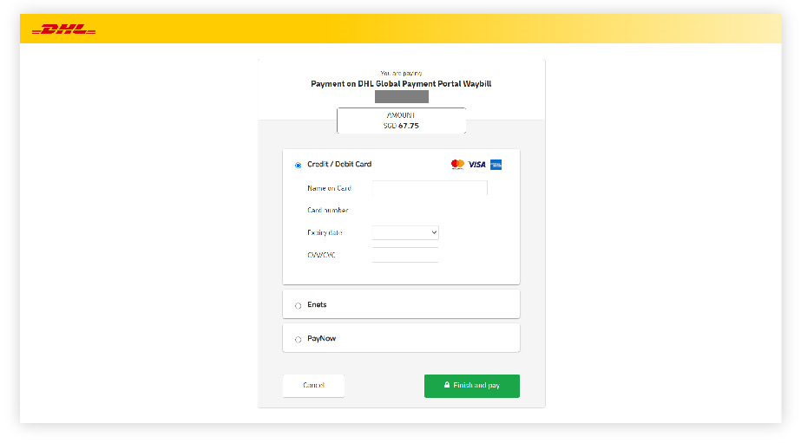Click the Cancel button
This screenshot has width=801, height=443.
313,385
